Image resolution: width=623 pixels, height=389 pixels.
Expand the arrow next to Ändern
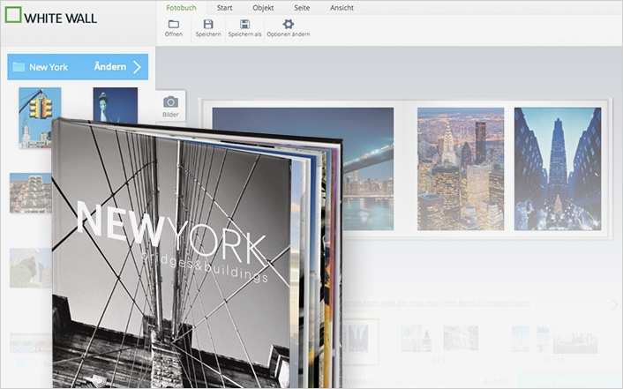click(137, 67)
